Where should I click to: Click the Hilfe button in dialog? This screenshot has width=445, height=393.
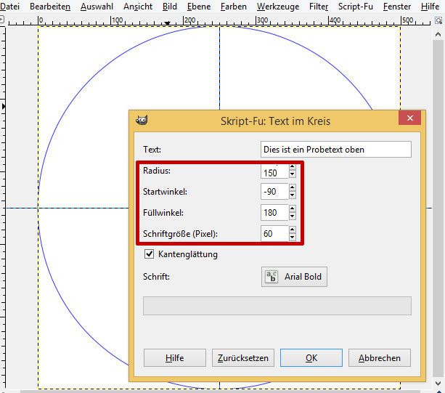click(x=175, y=358)
